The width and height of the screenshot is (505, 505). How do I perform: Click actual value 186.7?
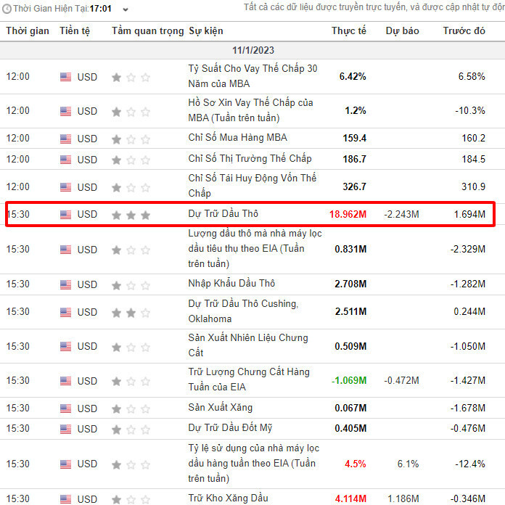pos(355,159)
